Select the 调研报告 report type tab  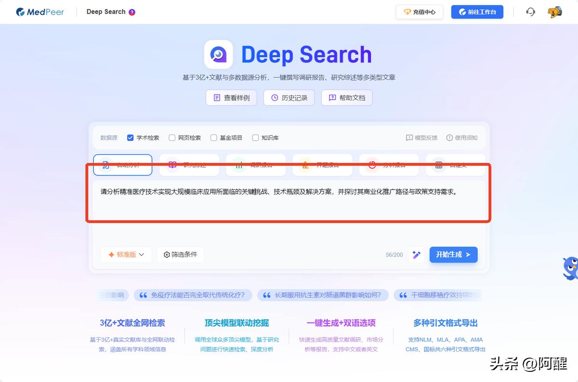256,165
